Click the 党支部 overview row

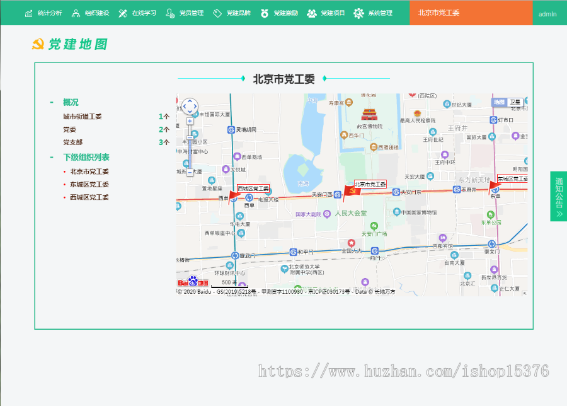pyautogui.click(x=116, y=142)
